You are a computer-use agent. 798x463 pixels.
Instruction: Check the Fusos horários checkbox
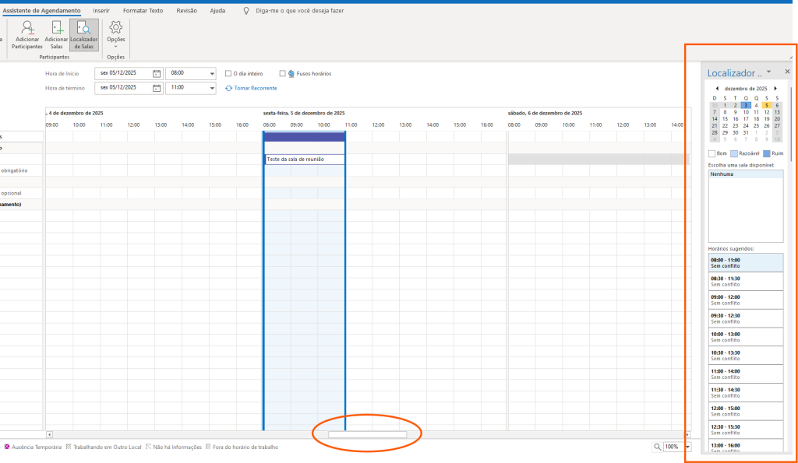pos(282,73)
